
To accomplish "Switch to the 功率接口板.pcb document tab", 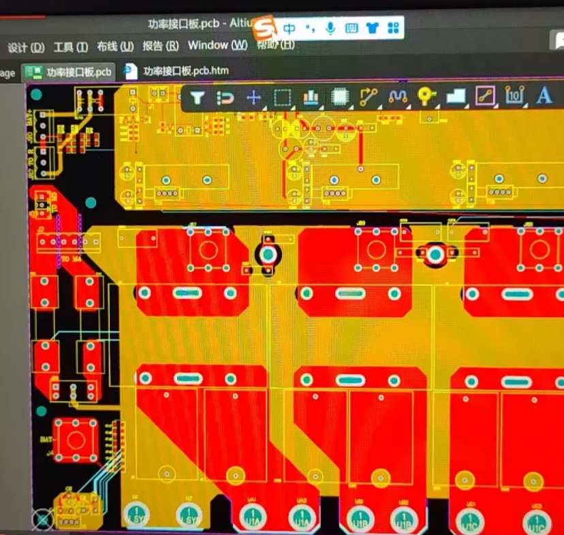I will [68, 72].
